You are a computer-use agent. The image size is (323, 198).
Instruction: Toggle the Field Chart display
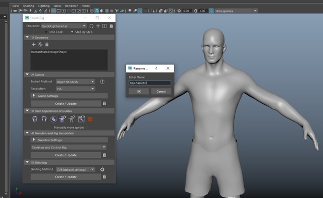[x=74, y=11]
